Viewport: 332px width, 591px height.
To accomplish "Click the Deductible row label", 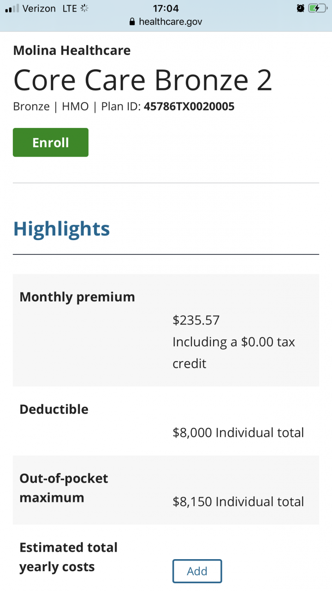I will coord(54,409).
